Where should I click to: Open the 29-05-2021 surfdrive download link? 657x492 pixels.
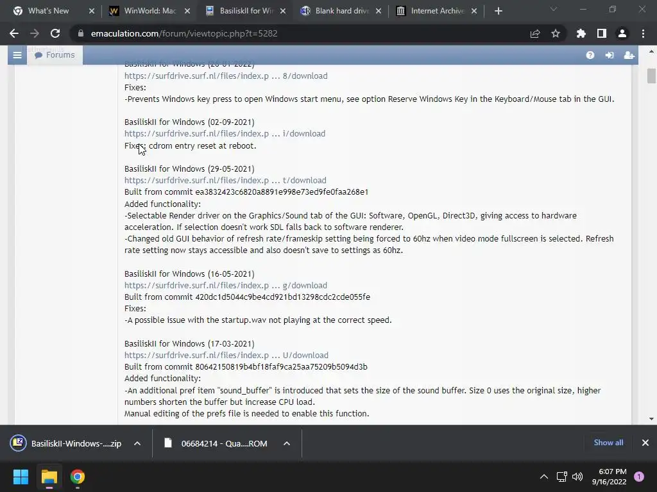[x=225, y=180]
